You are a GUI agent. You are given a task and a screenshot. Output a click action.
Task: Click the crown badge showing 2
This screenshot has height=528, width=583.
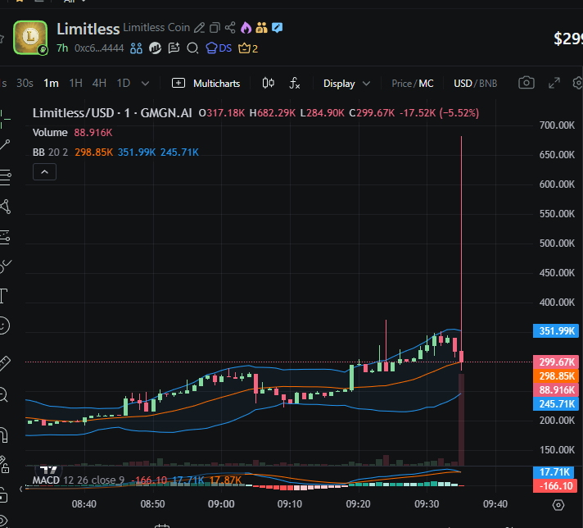(x=248, y=48)
